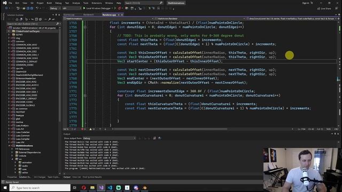This screenshot has width=342, height=192.
Task: Collapse the for loop at line 1772
Action: point(85,95)
